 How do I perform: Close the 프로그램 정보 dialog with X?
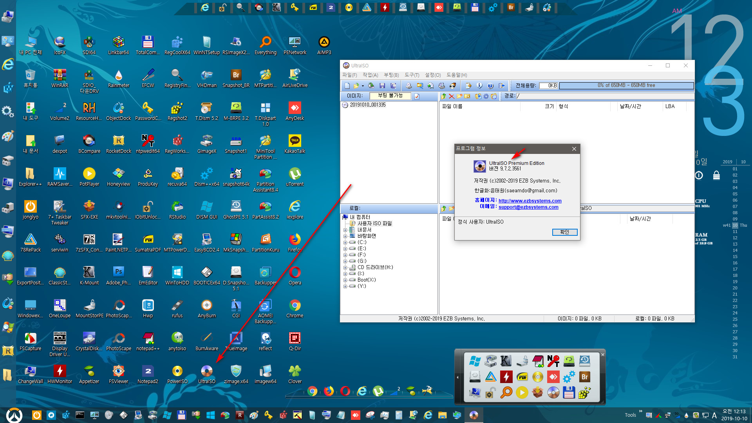click(x=574, y=149)
